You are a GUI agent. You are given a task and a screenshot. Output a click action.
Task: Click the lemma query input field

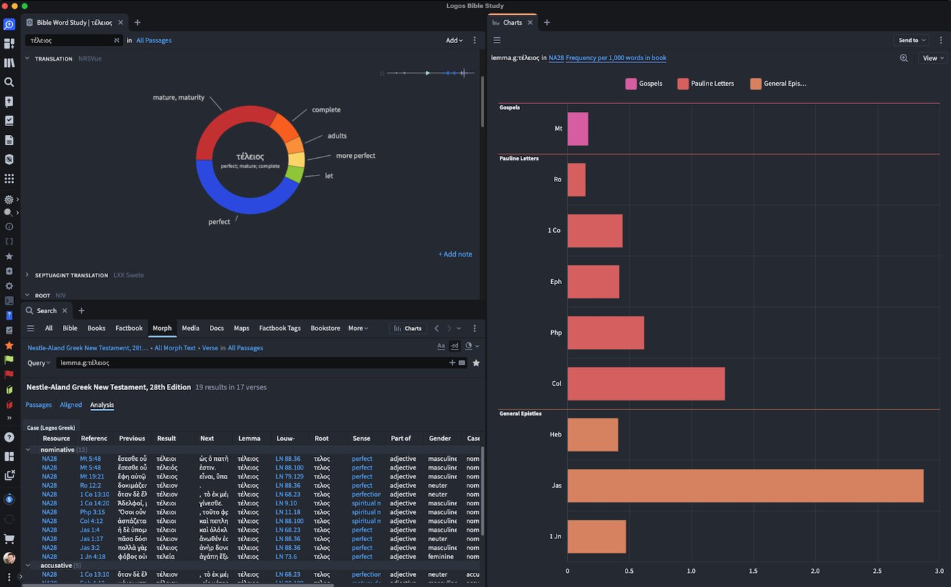250,363
